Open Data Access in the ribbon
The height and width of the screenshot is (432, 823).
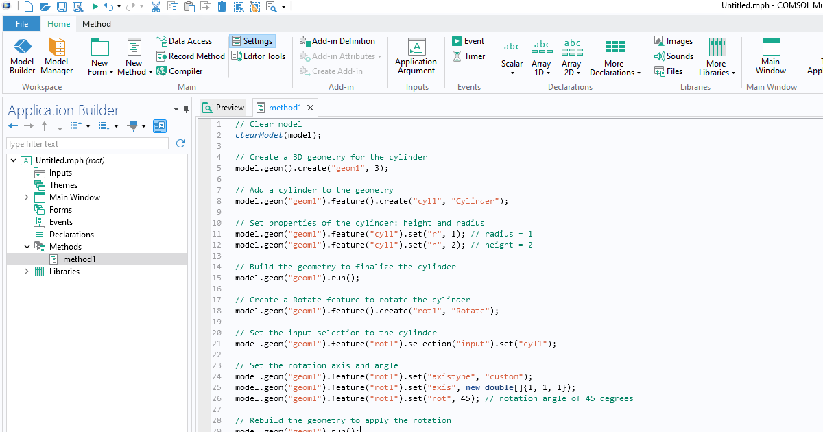click(184, 41)
